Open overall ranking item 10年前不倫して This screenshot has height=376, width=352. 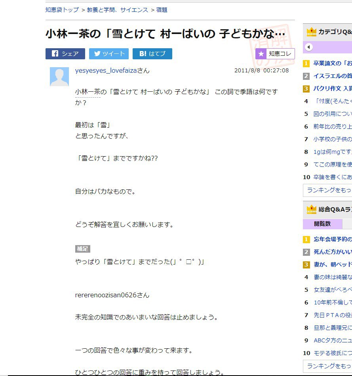333,302
